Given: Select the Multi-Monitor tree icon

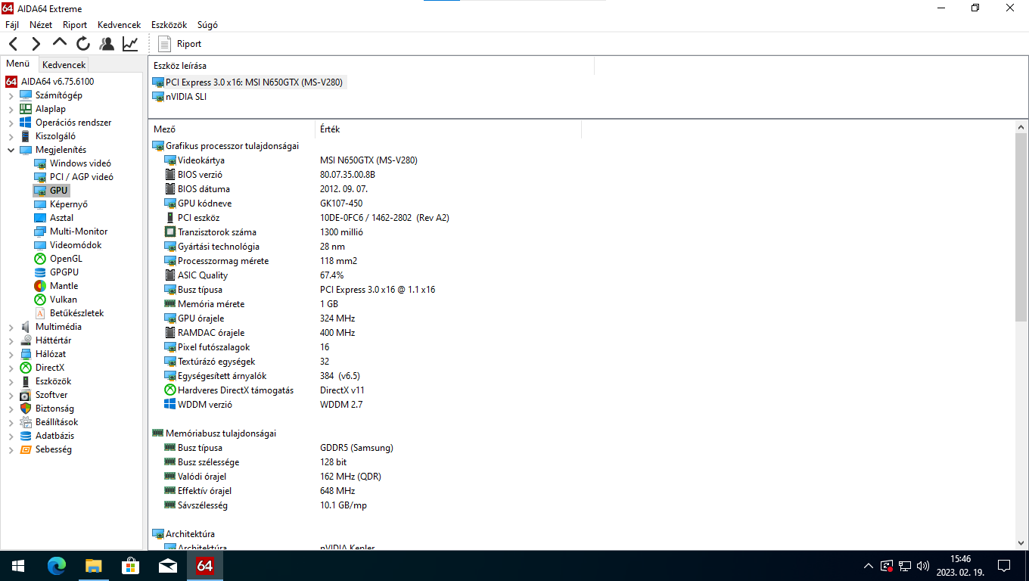Looking at the screenshot, I should pos(40,231).
